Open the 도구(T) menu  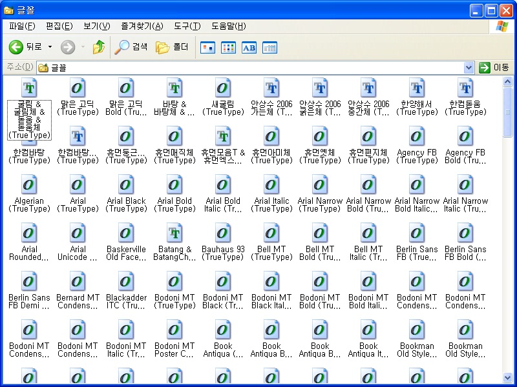point(187,26)
